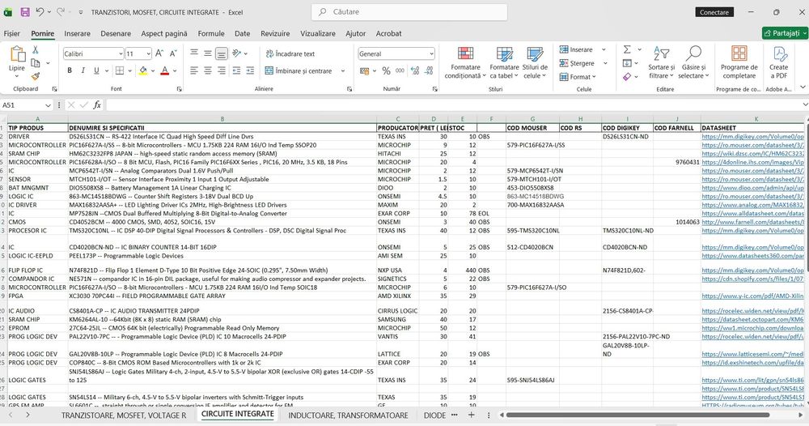809x426 pixels.
Task: Toggle bottom vertical alignment button
Action: [222, 53]
